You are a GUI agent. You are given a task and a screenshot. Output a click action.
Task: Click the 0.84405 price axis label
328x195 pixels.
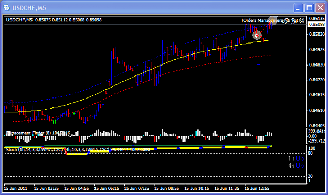(317, 126)
